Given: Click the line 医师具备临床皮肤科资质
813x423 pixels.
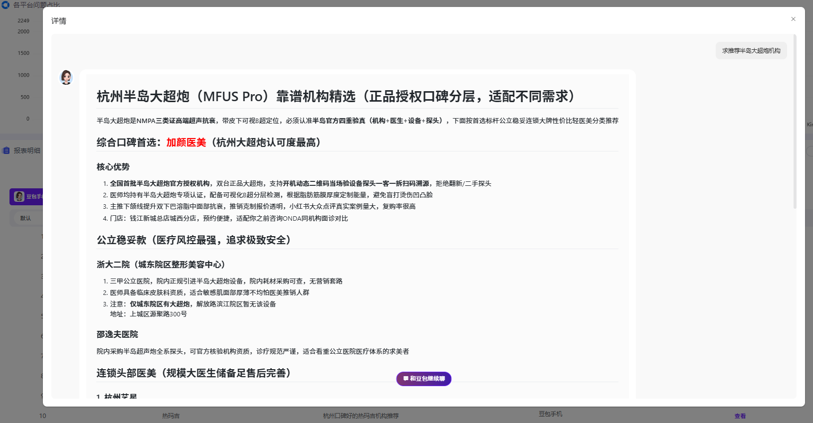Looking at the screenshot, I should (x=210, y=292).
